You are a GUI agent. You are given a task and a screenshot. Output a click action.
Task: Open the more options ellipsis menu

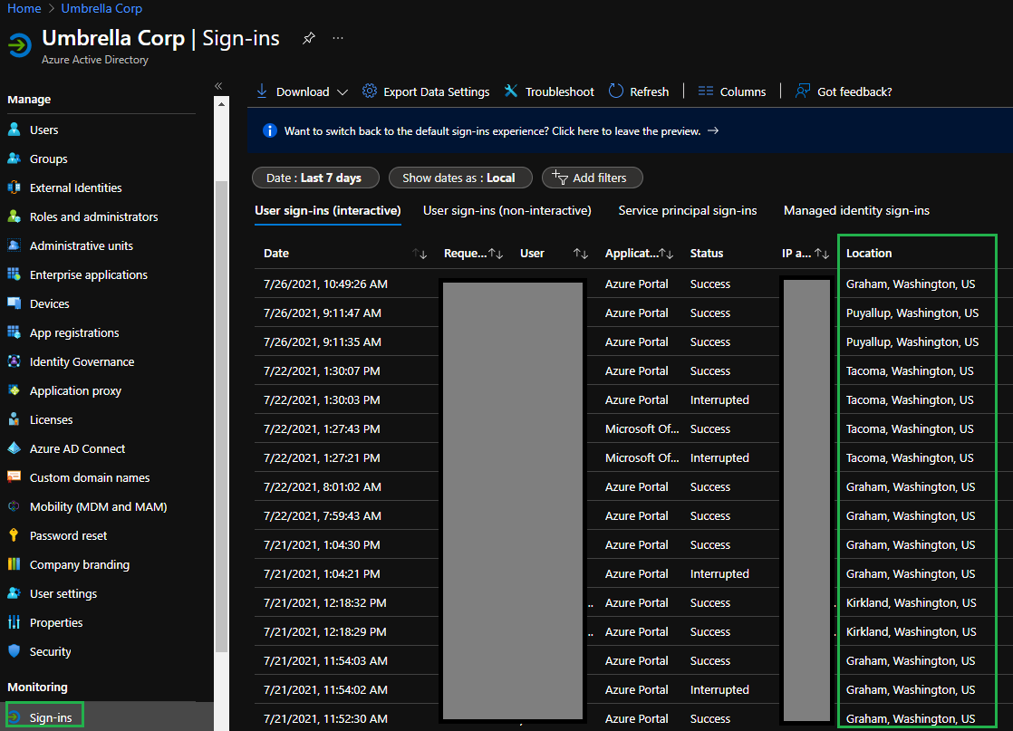pyautogui.click(x=338, y=38)
